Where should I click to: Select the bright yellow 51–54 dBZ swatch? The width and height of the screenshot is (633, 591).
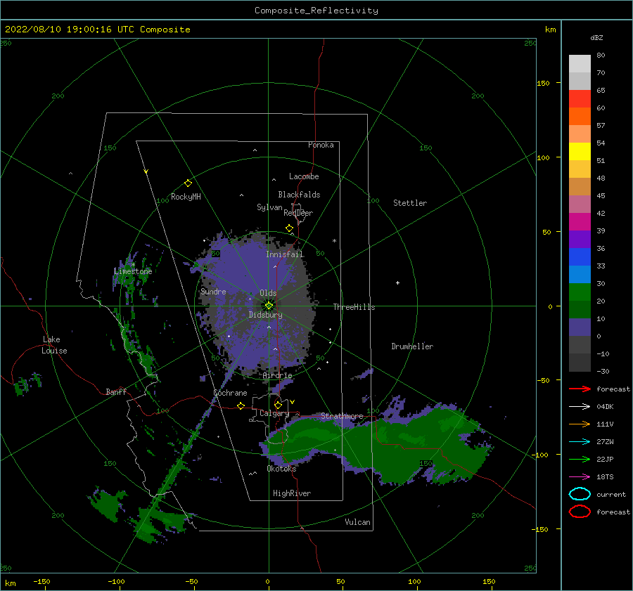pos(580,151)
